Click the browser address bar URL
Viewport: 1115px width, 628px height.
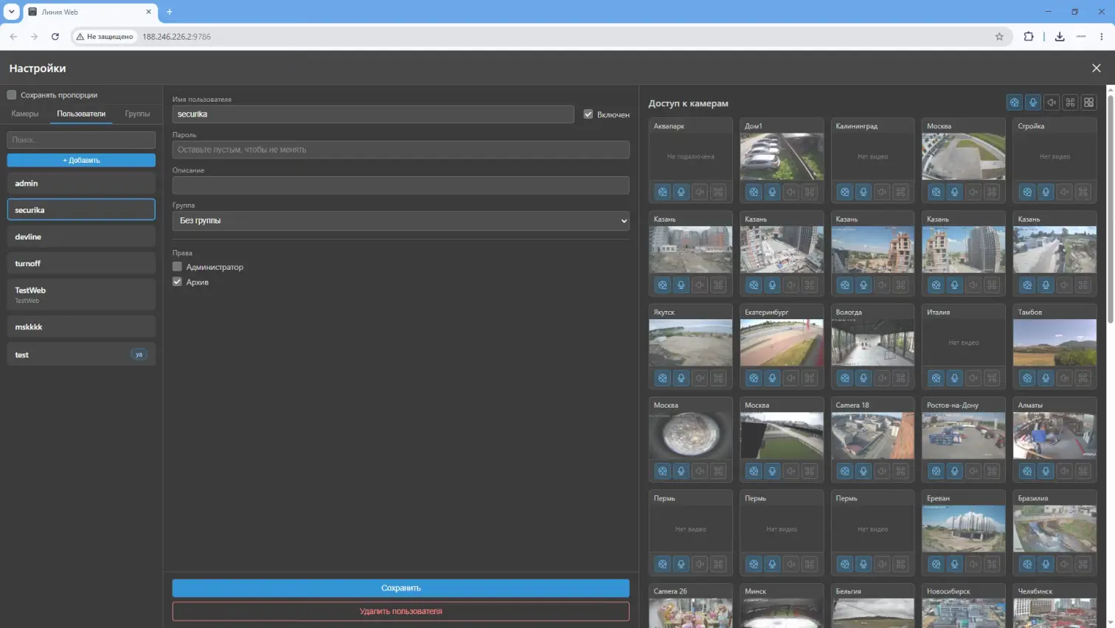pos(176,36)
